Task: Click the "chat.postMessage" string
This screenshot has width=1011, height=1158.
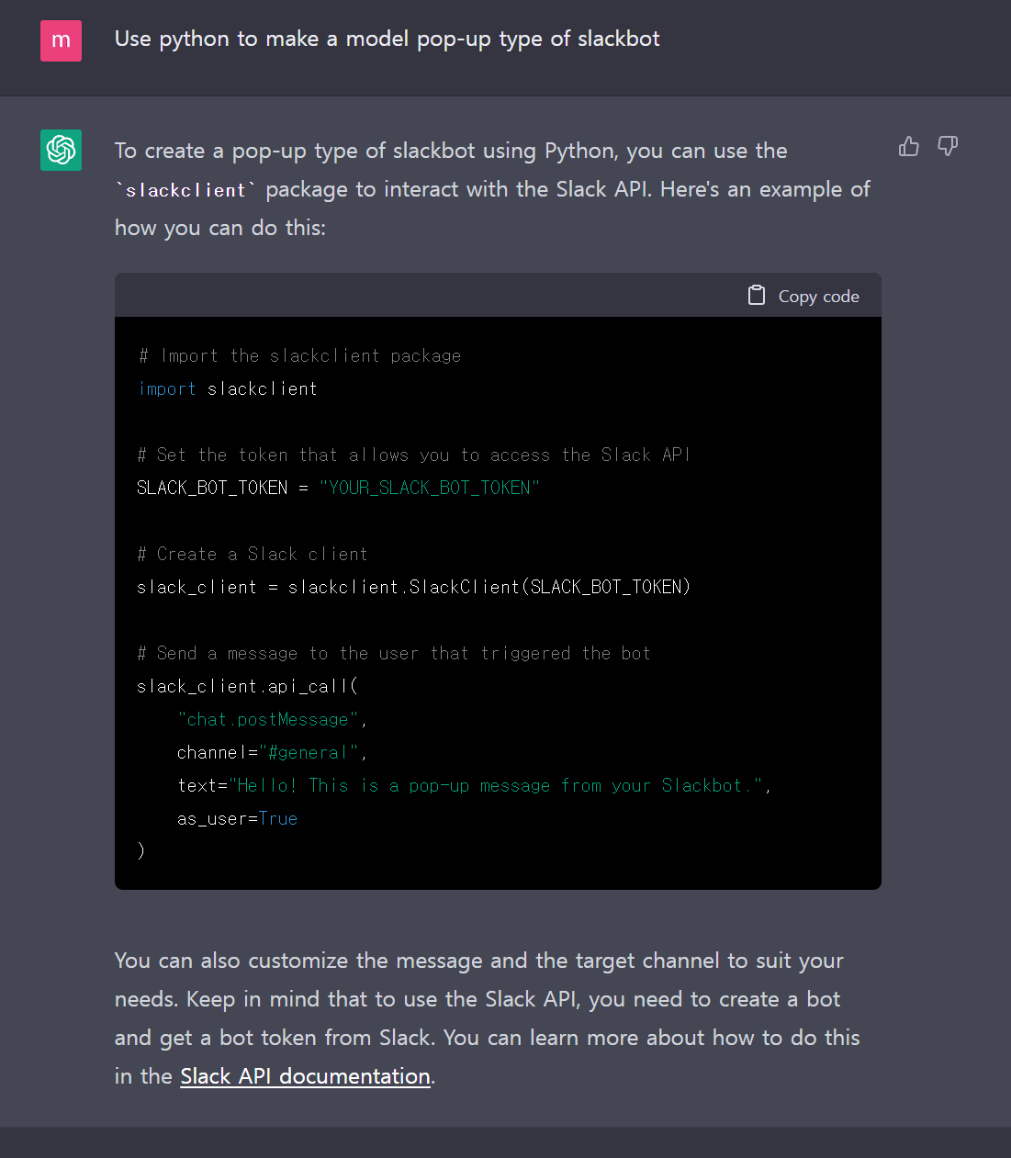Action: click(268, 719)
